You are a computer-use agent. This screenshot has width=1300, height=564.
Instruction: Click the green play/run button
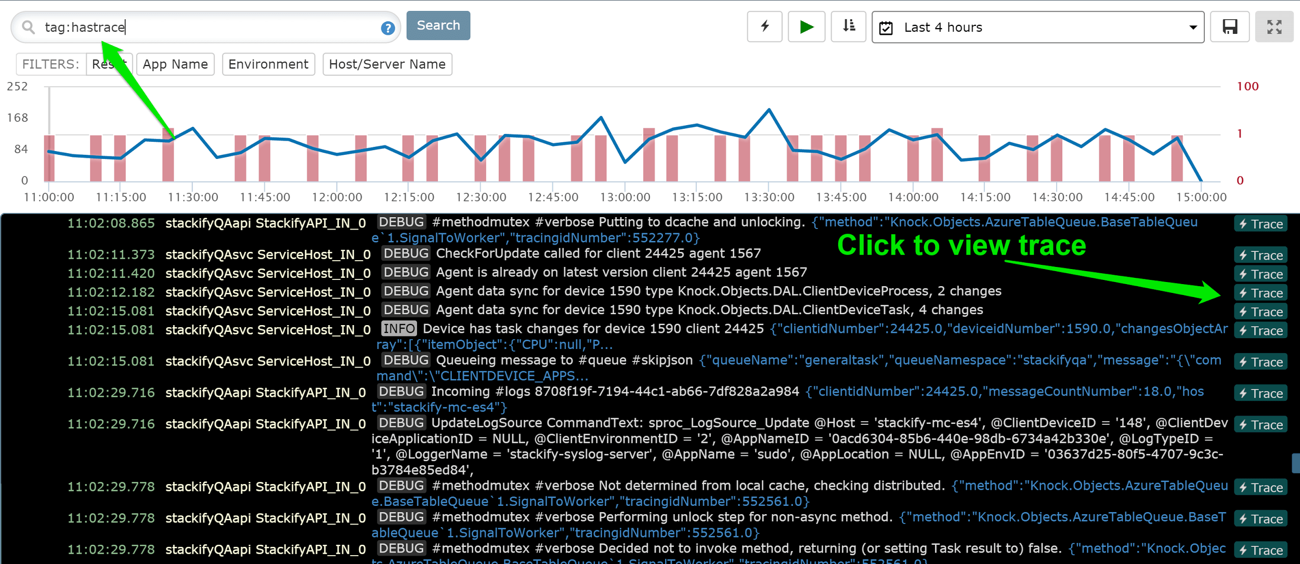(805, 28)
